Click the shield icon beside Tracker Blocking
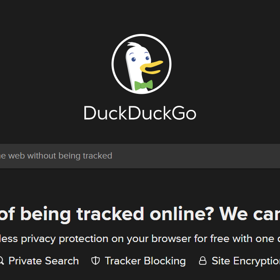 [96, 261]
